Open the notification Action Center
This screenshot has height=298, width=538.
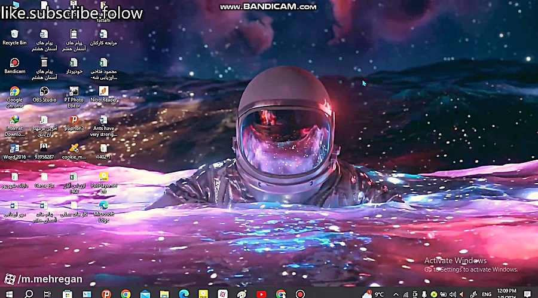point(528,294)
